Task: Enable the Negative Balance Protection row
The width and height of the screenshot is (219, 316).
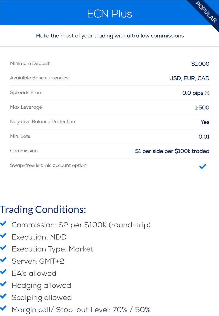Action: click(x=205, y=122)
